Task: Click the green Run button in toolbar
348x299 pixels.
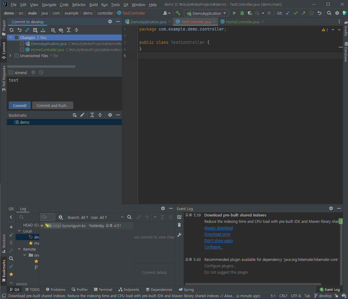Action: coord(234,13)
